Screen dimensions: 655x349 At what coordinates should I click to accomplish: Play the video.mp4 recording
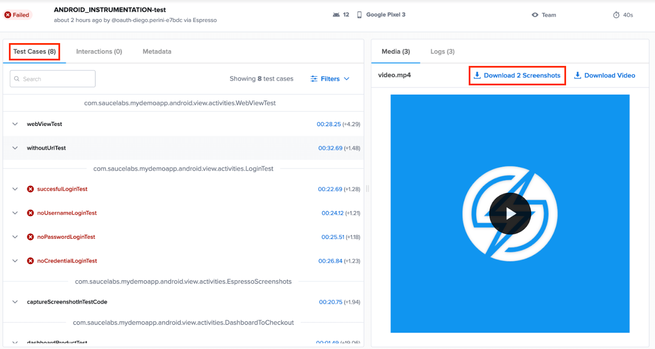[510, 214]
